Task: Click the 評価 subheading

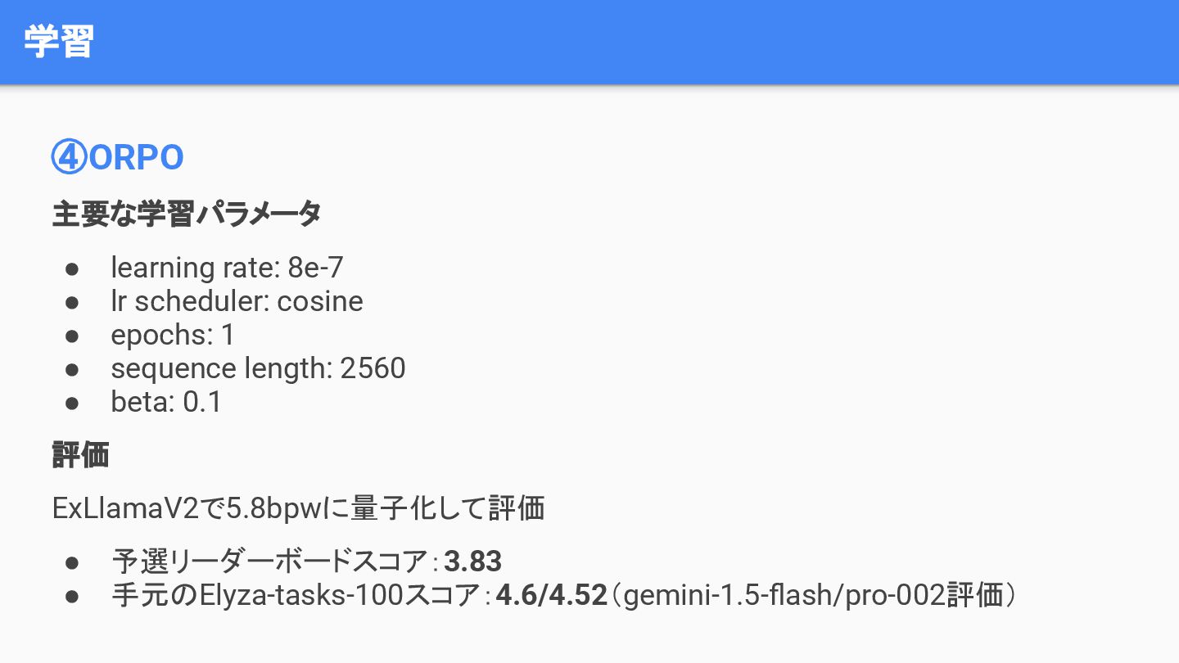Action: [x=80, y=455]
